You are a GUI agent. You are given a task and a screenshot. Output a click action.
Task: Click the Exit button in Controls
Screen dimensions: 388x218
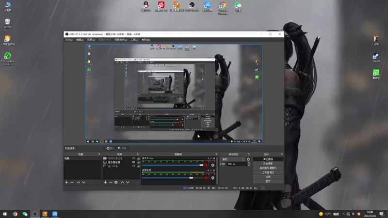point(268,181)
